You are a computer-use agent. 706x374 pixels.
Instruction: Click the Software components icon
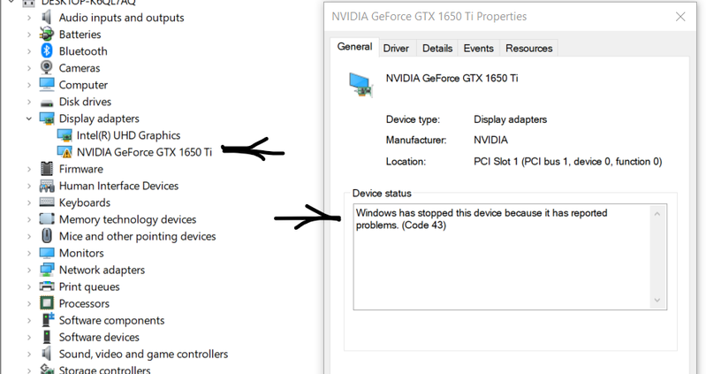[48, 320]
